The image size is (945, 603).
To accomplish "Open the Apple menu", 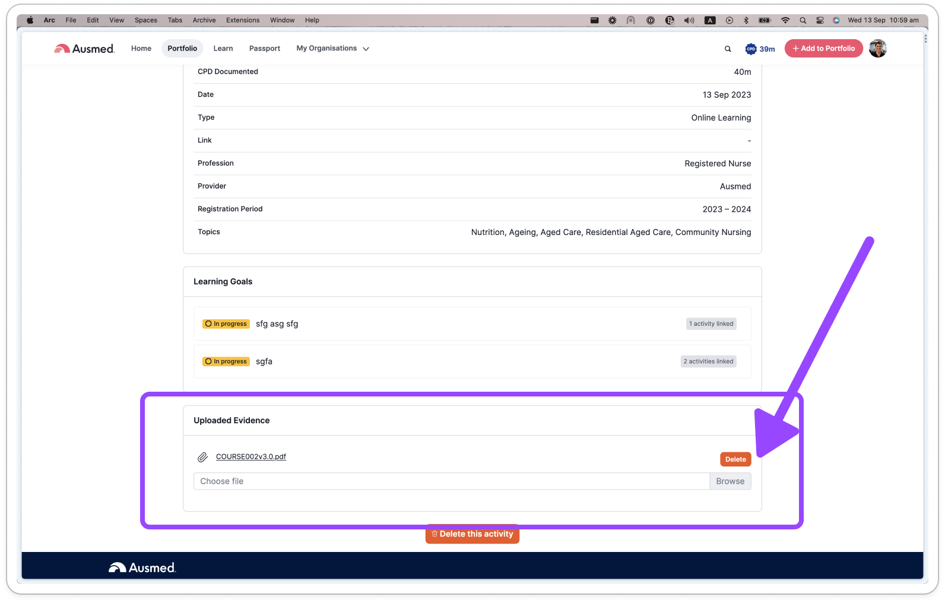I will (x=30, y=20).
